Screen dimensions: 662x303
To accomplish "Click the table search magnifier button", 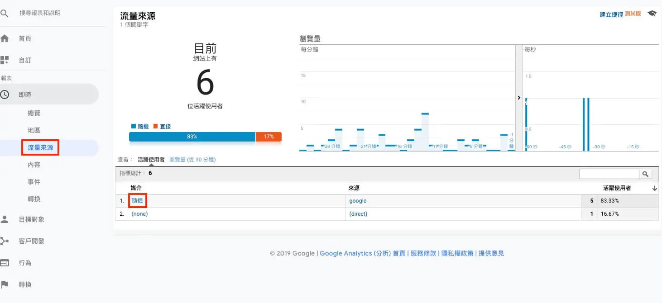I will pos(645,174).
